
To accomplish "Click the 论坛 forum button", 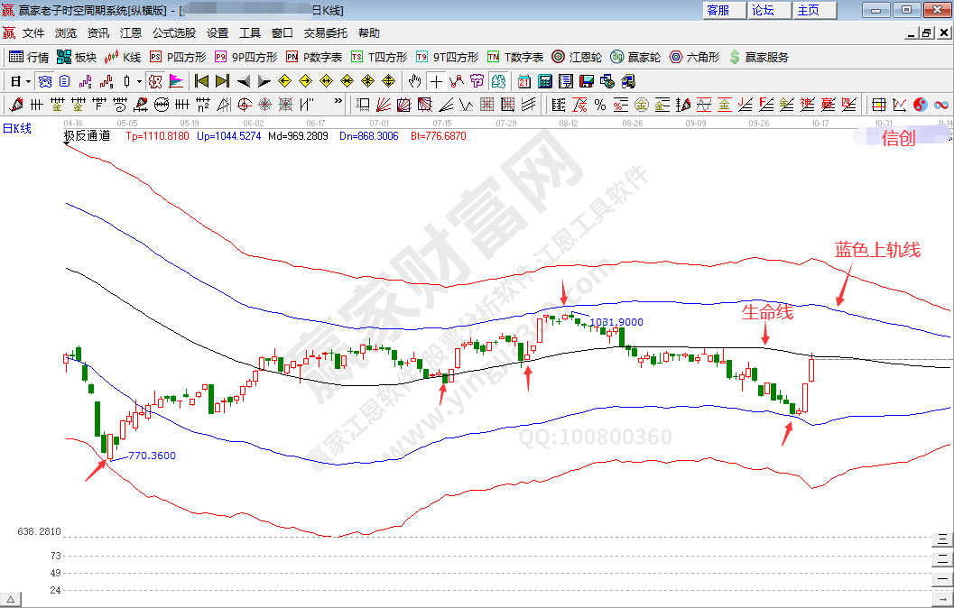I will pos(763,10).
